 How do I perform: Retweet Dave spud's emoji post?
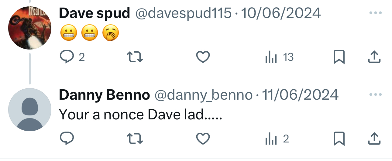click(x=135, y=57)
